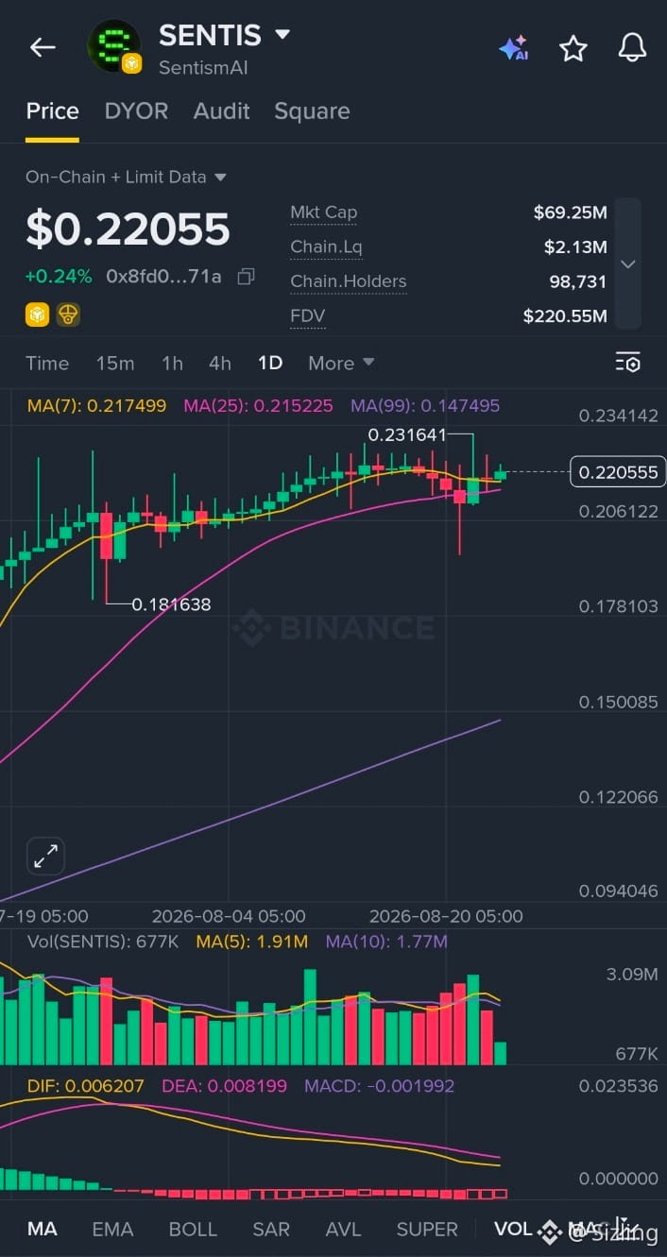
Task: Tap the chart low label 0.181638
Action: [x=171, y=604]
